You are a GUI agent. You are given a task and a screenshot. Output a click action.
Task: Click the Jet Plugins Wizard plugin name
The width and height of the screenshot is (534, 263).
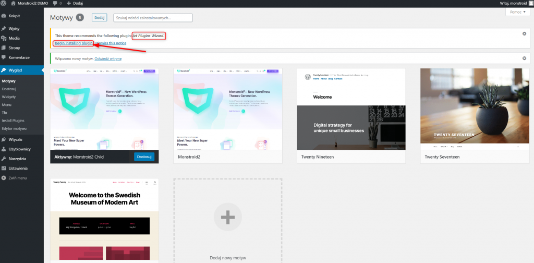click(x=148, y=35)
